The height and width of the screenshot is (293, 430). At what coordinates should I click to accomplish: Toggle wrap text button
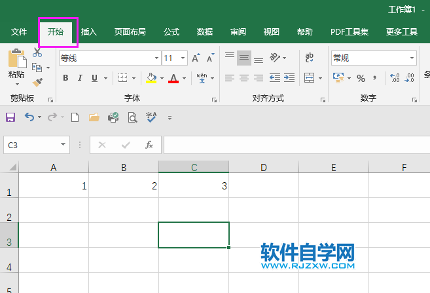310,58
